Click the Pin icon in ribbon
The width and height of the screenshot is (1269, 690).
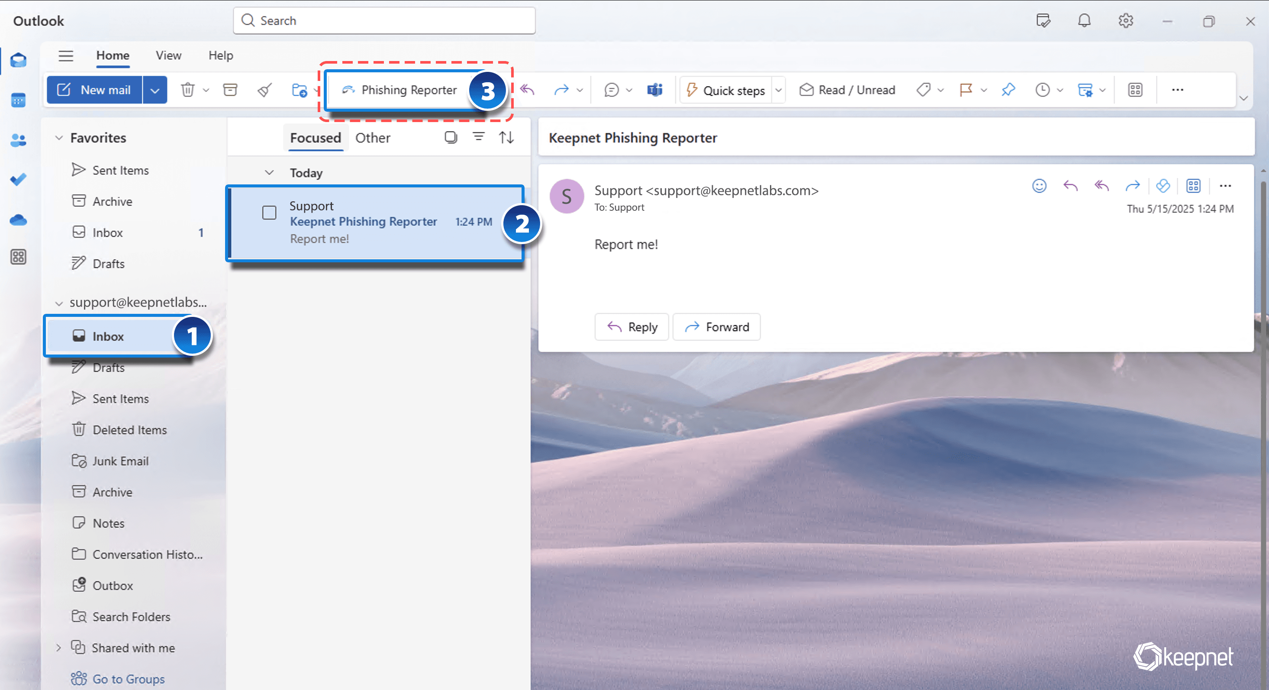(1008, 90)
